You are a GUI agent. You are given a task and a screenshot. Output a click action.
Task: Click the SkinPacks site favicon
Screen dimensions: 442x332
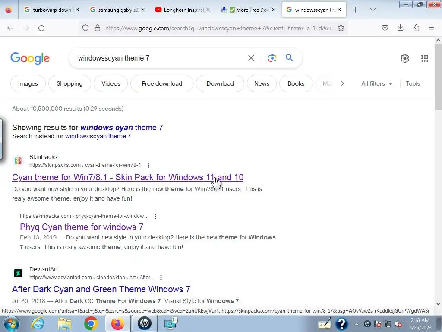18,161
